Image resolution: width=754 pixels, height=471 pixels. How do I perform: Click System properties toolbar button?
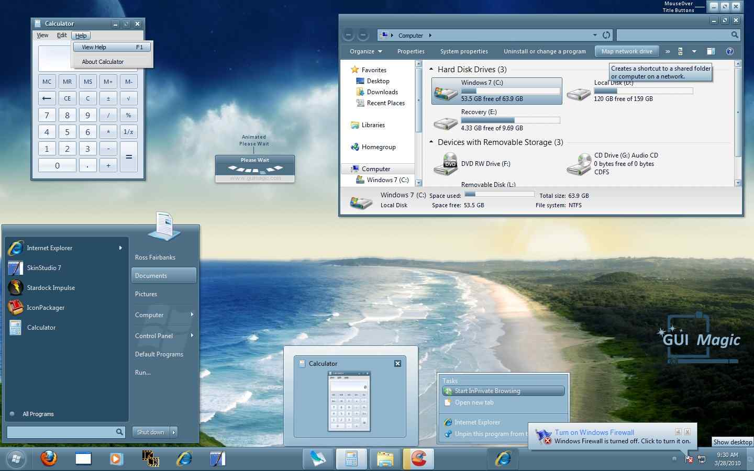click(x=464, y=51)
